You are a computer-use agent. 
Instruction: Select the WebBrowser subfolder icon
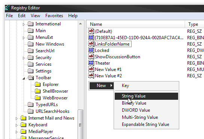pos(38,98)
